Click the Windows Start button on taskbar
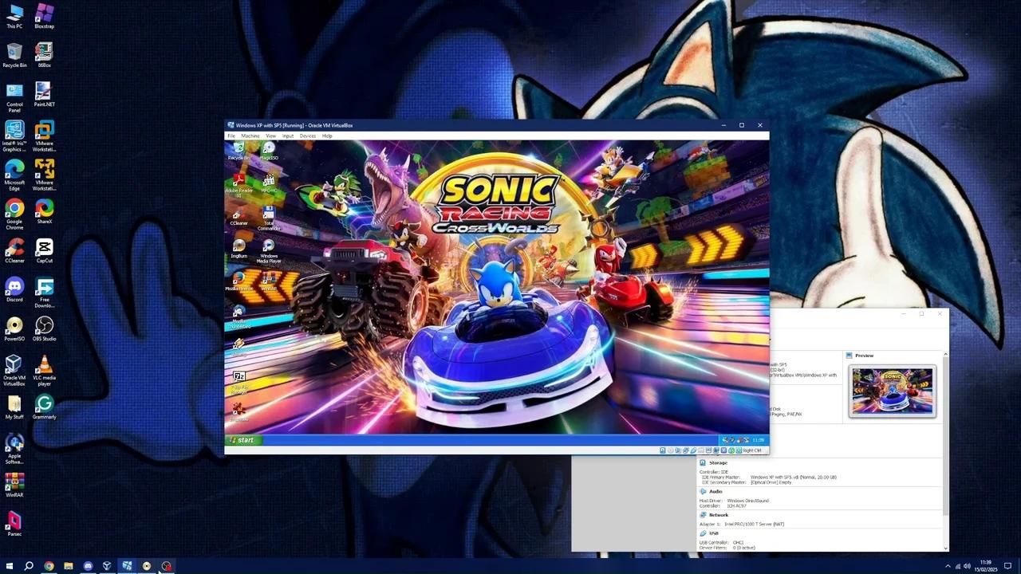This screenshot has width=1021, height=574. pyautogui.click(x=10, y=566)
